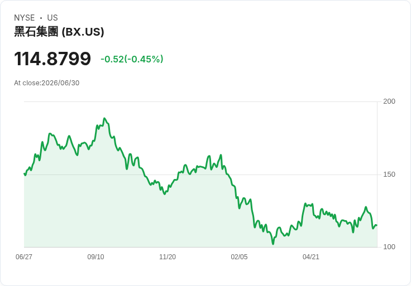This screenshot has height=286, width=411.
Task: Click the line's rightmost end point
Action: pyautogui.click(x=377, y=225)
